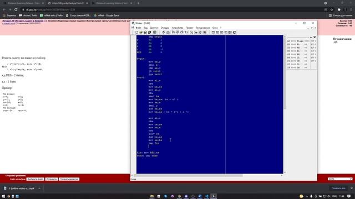Show hidden system tray icons chevron
Screen dimensions: 355x199
point(307,196)
